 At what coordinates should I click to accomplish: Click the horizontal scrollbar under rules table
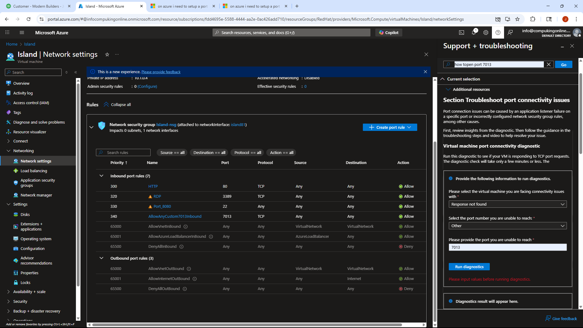tap(247, 325)
